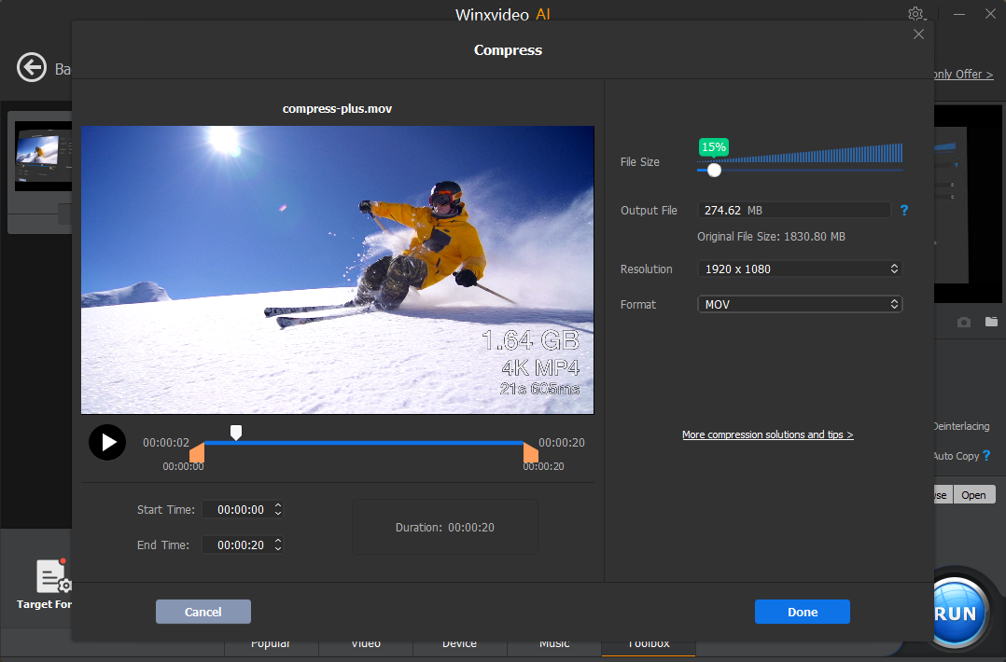Play the compress-plus.mov preview
The height and width of the screenshot is (662, 1006).
point(107,442)
